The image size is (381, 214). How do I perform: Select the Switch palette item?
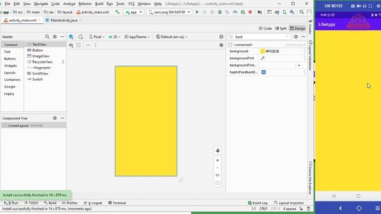click(x=37, y=79)
